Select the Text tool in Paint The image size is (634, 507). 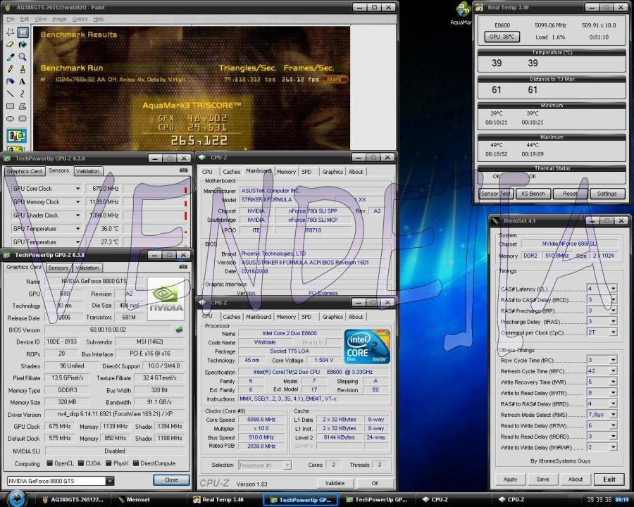[23, 81]
